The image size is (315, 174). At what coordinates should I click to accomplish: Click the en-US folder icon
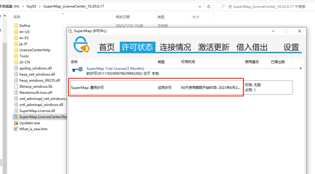click(x=16, y=32)
